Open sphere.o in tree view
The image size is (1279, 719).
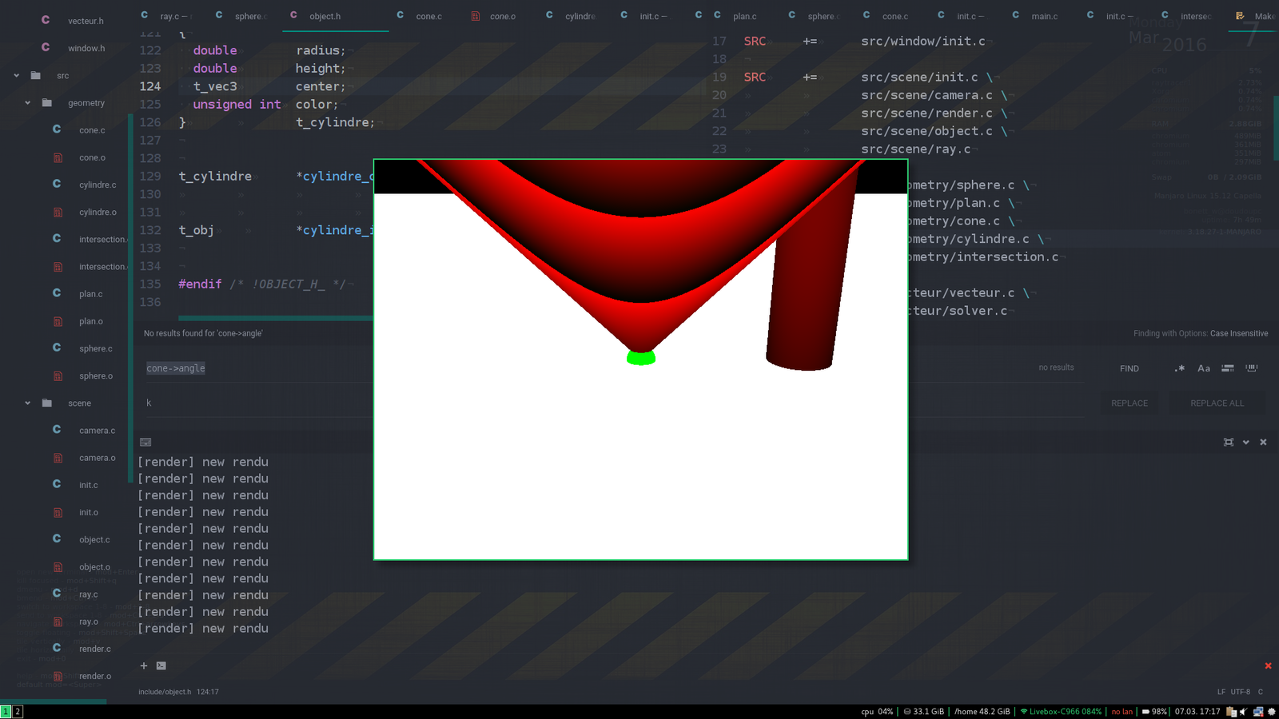pos(96,375)
